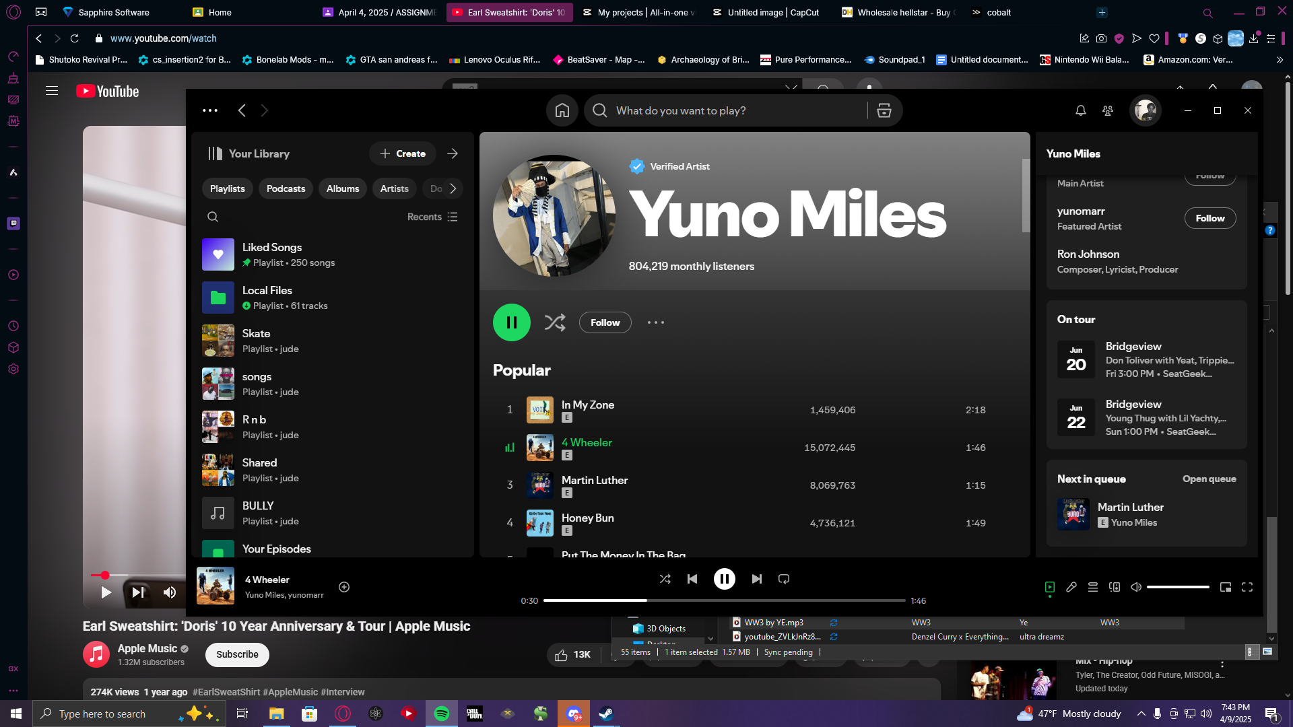Open the Browse icon in search bar
Image resolution: width=1293 pixels, height=727 pixels.
click(x=884, y=110)
